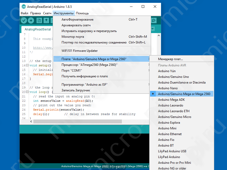
Task: Open the Скетч menu
Action: 47,13
